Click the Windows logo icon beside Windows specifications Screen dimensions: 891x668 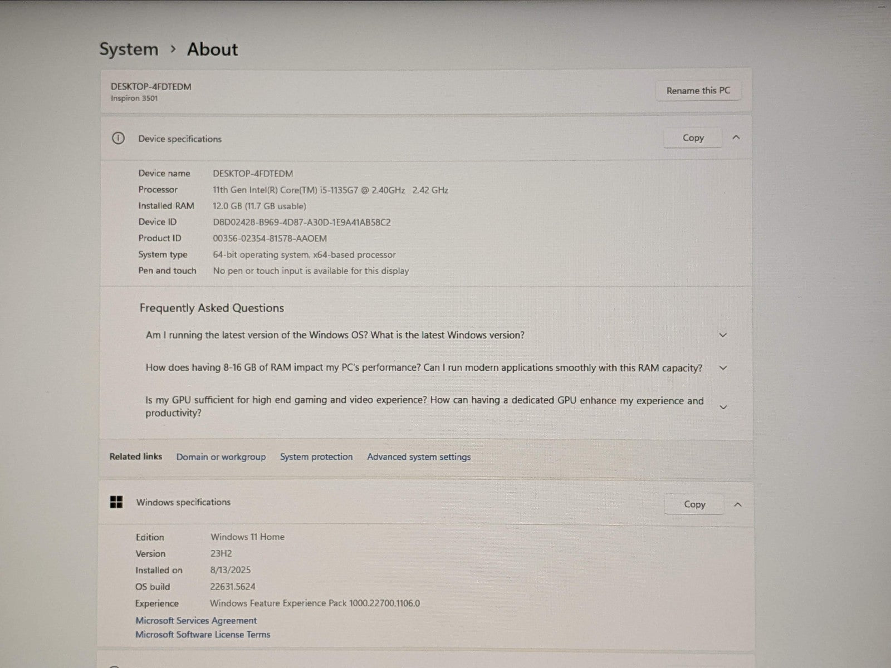tap(116, 502)
